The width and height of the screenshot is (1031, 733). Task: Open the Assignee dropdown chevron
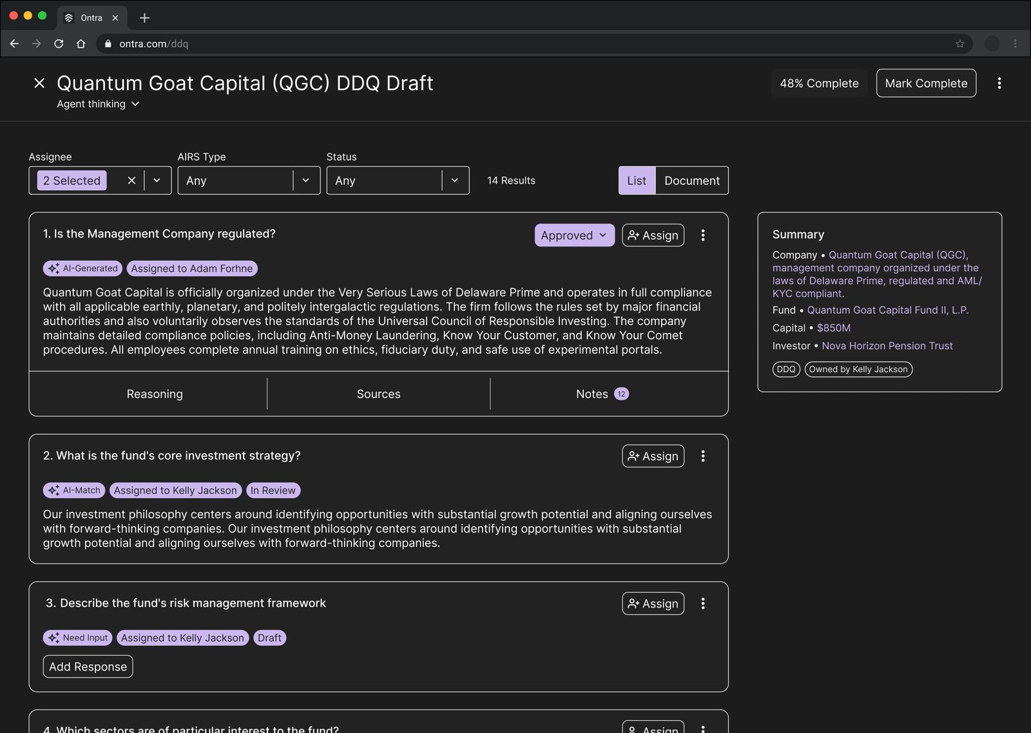tap(157, 180)
